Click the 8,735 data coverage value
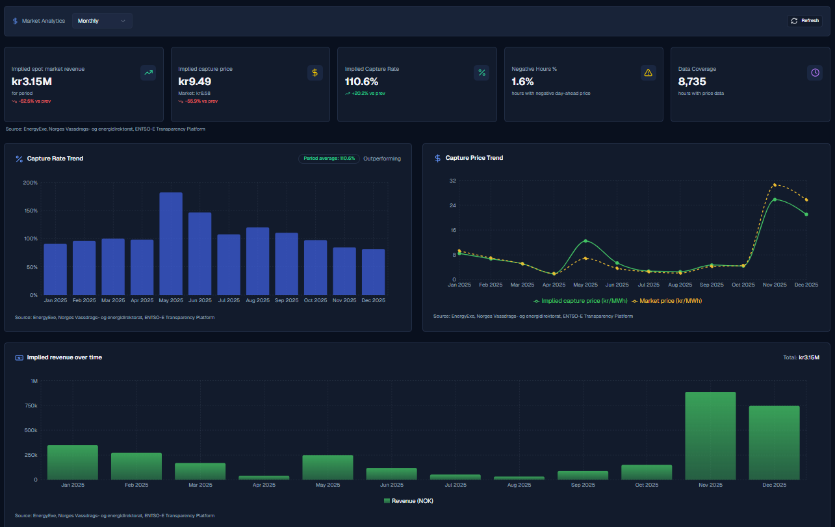The image size is (835, 527). coord(692,81)
